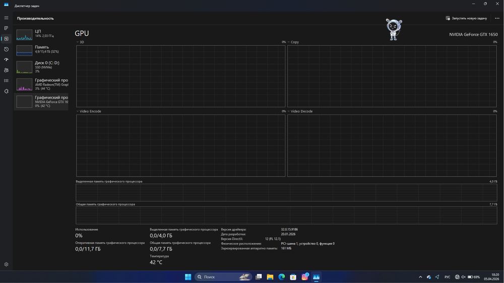Switch to the Processes page icon

pyautogui.click(x=6, y=28)
